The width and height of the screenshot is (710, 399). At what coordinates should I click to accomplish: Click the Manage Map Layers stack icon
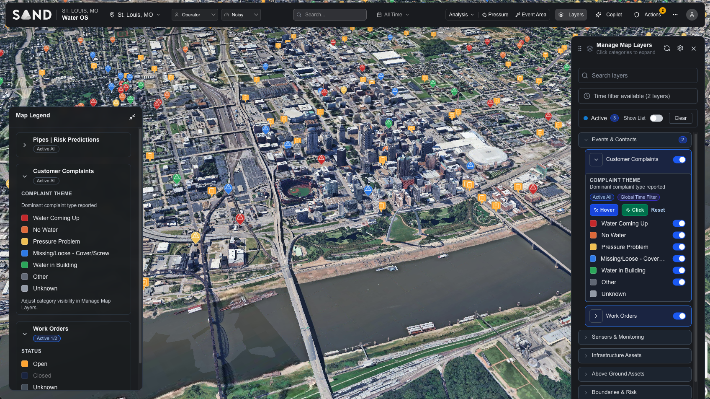point(589,49)
